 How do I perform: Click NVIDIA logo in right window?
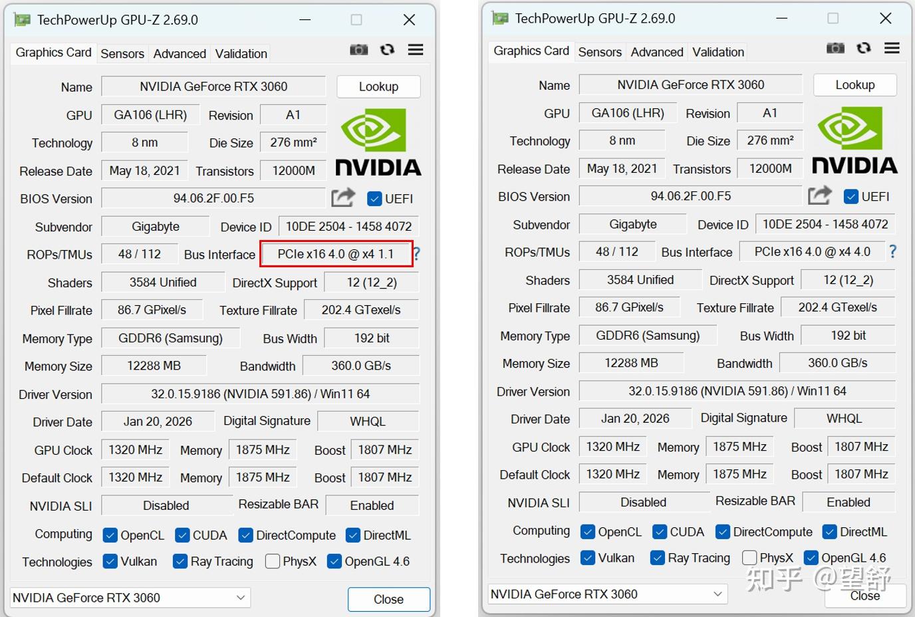pyautogui.click(x=854, y=140)
